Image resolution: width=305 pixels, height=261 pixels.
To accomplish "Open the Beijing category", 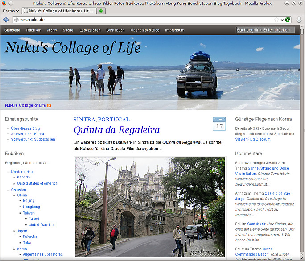I will (29, 201).
